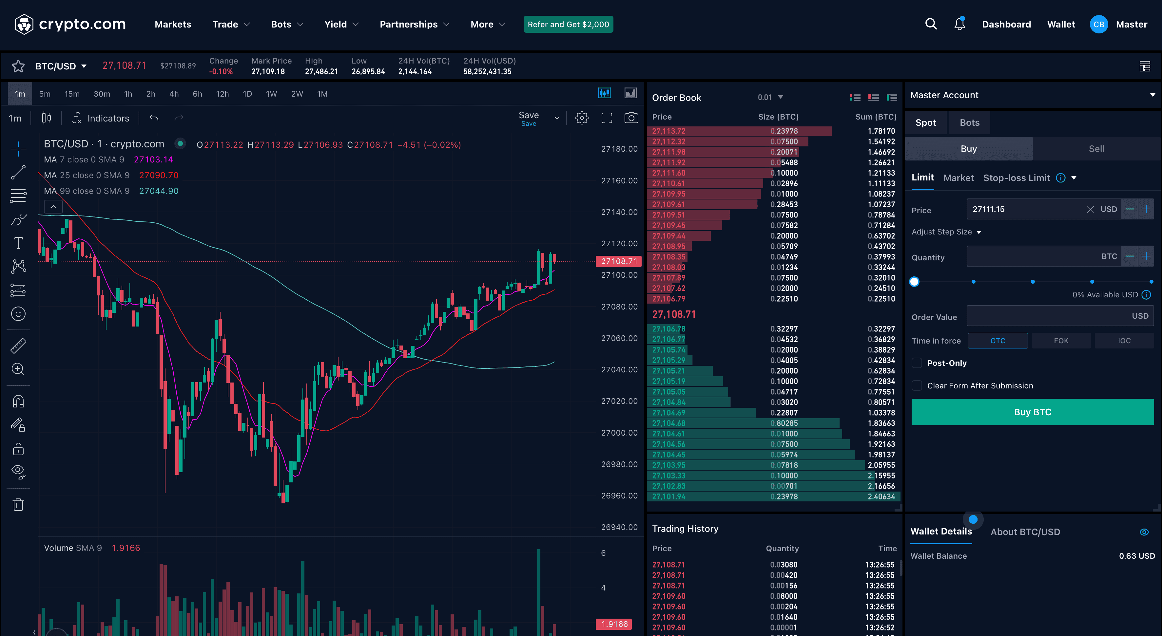Select GTC time in force

tap(998, 341)
